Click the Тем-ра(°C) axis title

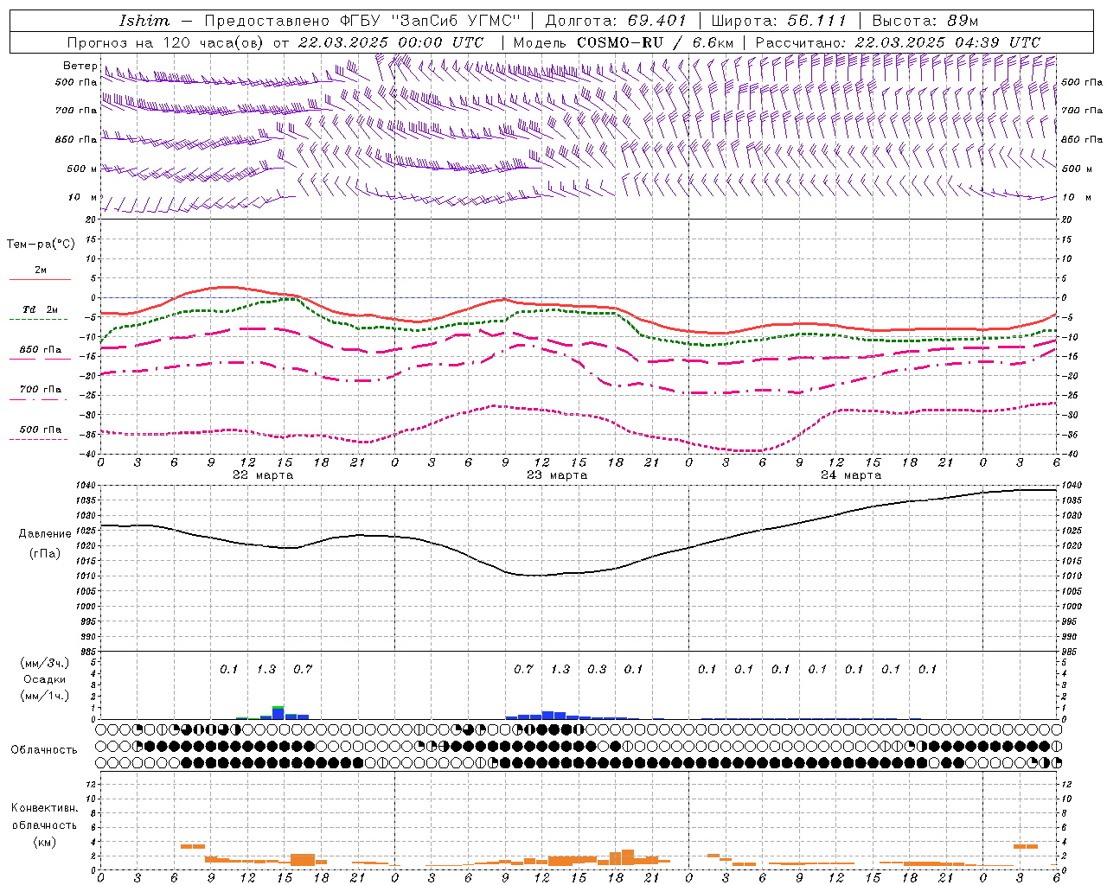point(41,245)
